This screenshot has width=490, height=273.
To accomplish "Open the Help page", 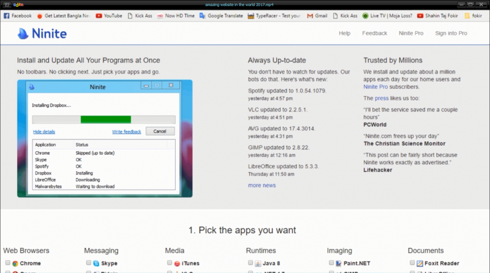I will point(344,33).
